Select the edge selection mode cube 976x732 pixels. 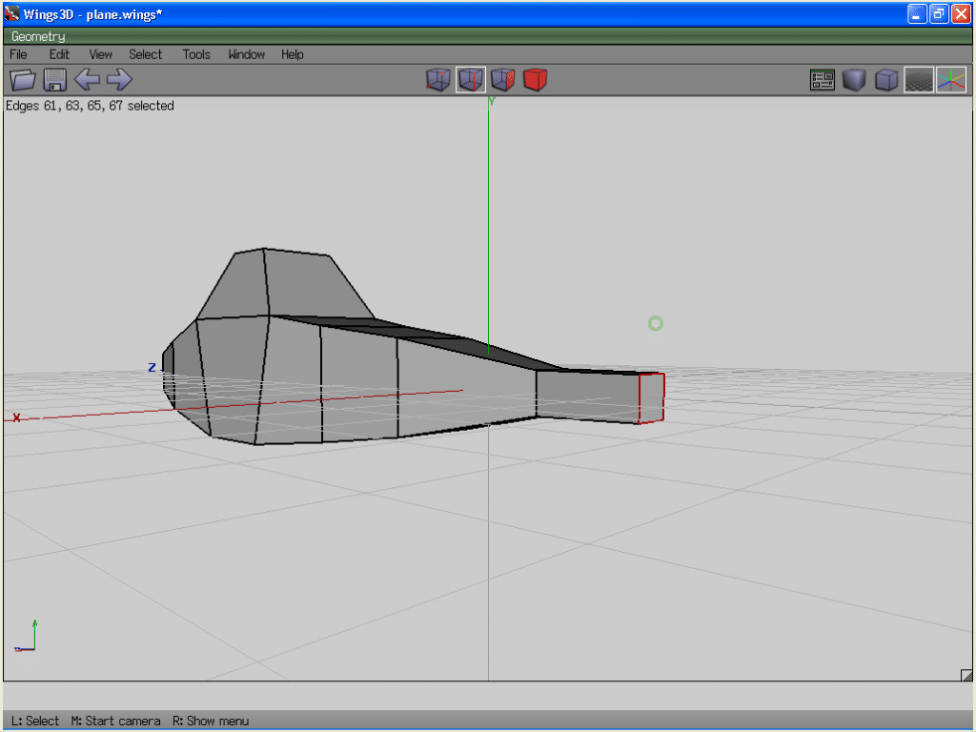coord(470,80)
